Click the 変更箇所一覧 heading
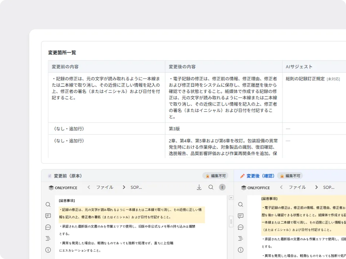346x259 pixels. pyautogui.click(x=62, y=53)
